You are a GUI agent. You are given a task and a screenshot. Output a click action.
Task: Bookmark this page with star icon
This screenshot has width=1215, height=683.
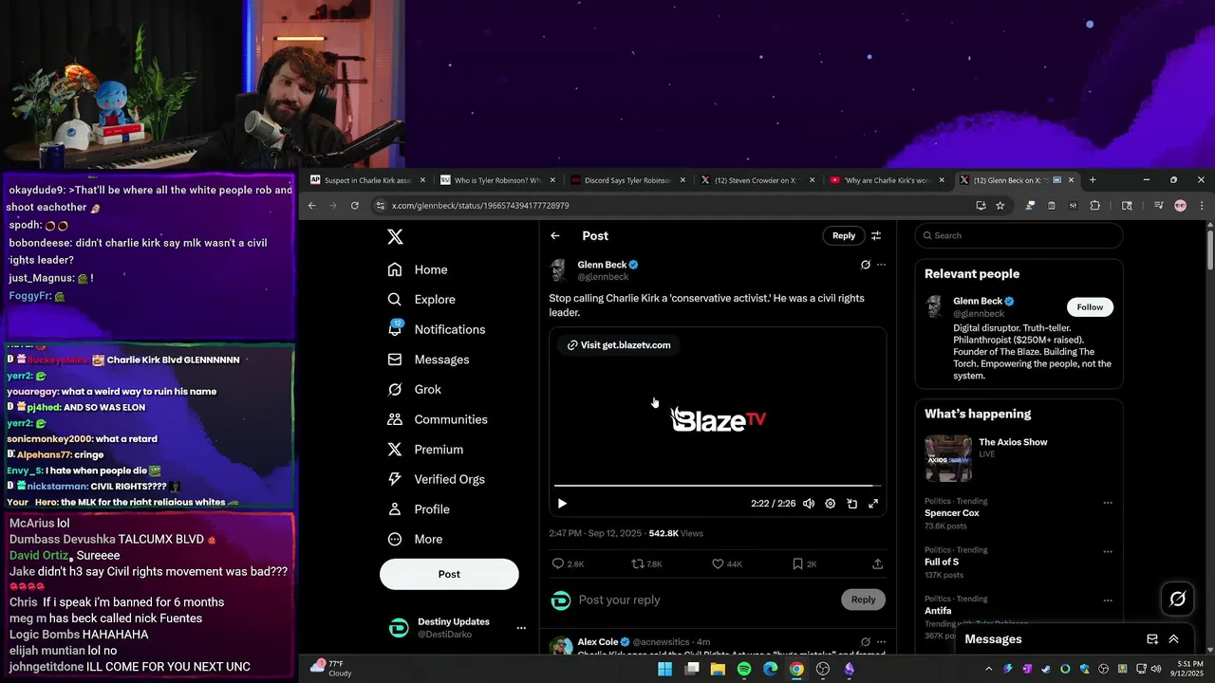pos(1000,206)
